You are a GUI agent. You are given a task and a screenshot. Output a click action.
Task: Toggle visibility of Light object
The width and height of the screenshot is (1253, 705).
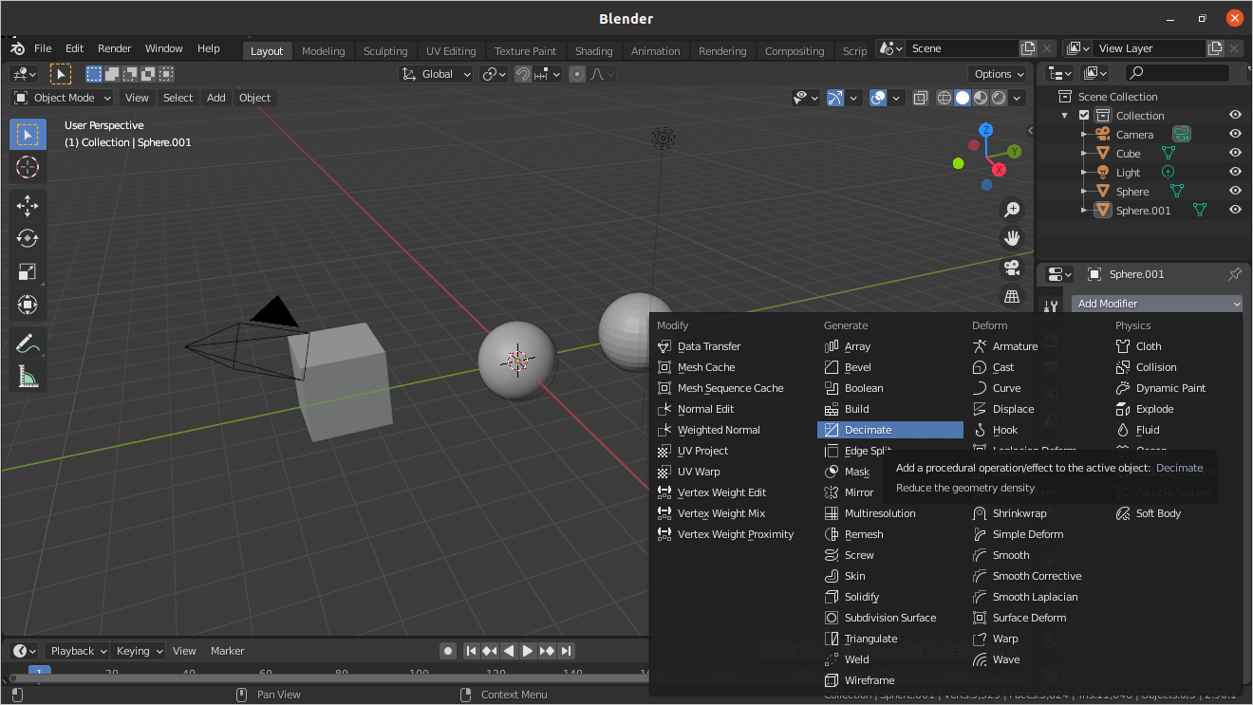(1235, 173)
